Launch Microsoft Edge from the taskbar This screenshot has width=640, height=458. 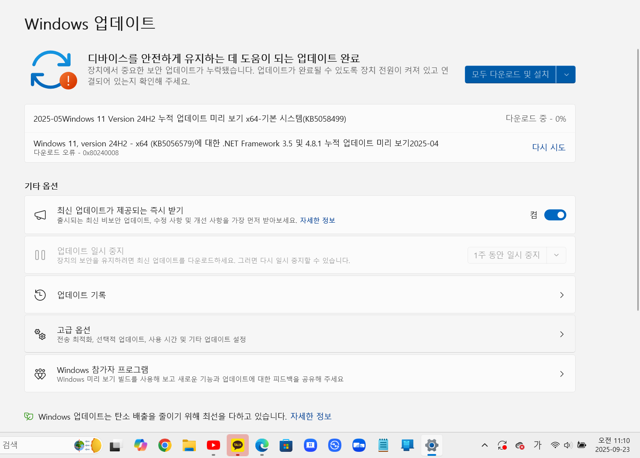pyautogui.click(x=262, y=445)
